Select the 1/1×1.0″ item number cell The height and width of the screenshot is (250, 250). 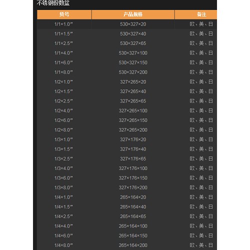point(64,24)
